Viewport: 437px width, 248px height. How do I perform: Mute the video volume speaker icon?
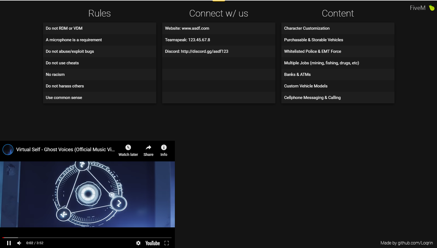[x=19, y=243]
